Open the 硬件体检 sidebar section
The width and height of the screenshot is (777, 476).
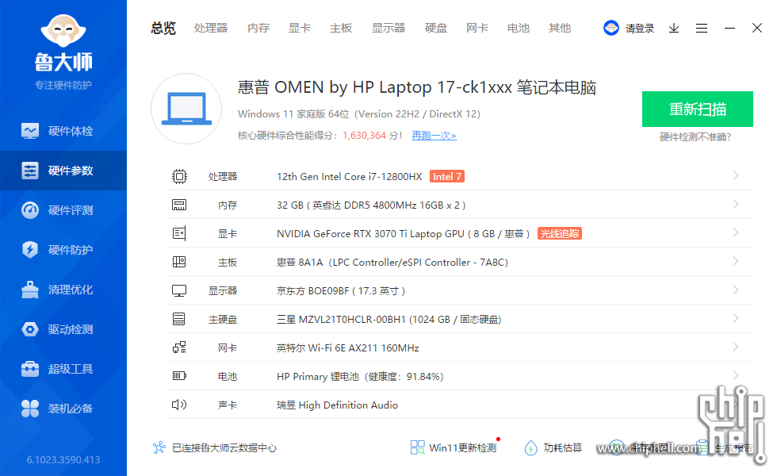(63, 131)
